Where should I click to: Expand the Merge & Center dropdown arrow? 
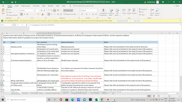pos(78,14)
